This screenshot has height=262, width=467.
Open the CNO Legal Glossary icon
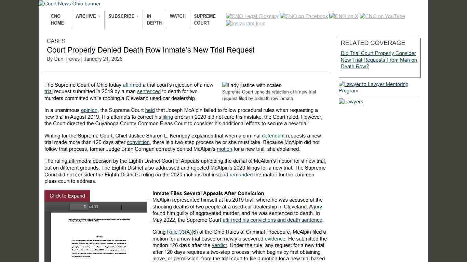[x=252, y=16]
